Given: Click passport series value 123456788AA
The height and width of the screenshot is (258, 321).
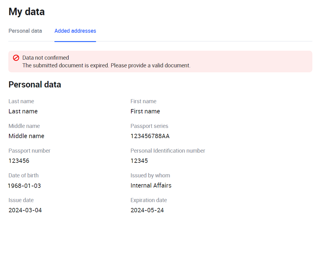Looking at the screenshot, I should pyautogui.click(x=150, y=136).
